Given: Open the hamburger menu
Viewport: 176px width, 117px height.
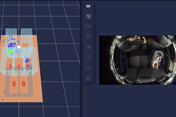Looking at the screenshot, I should pos(88,6).
